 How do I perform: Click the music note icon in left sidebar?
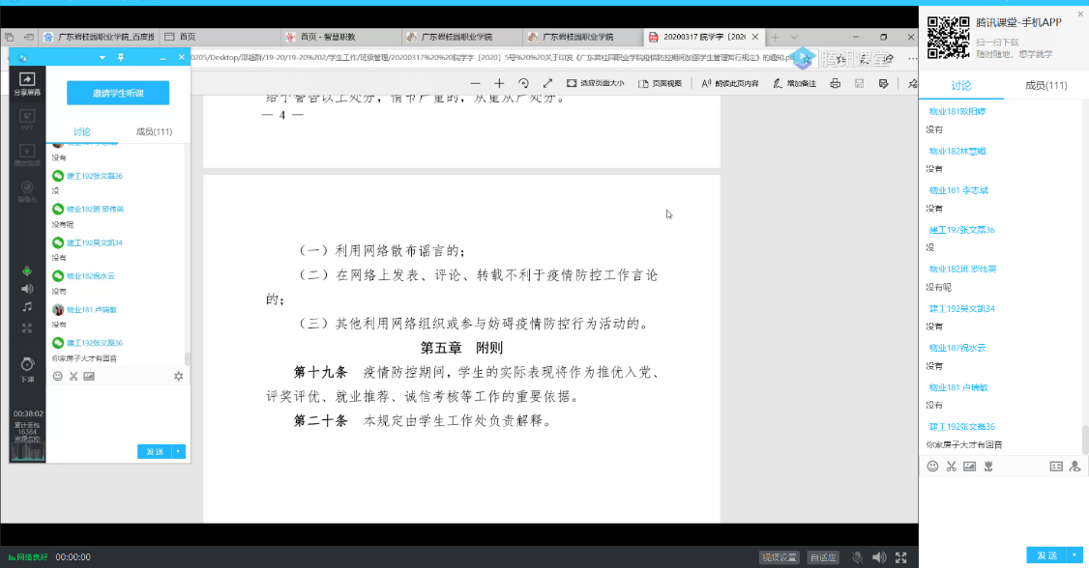(27, 307)
